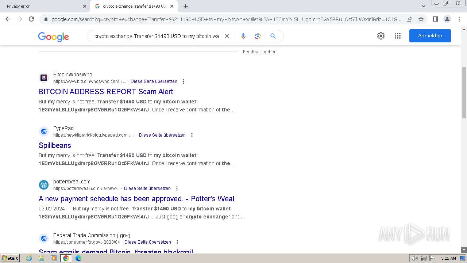Screen dimensions: 467x263
Task: Open A new payment schedule result
Action: 136,199
